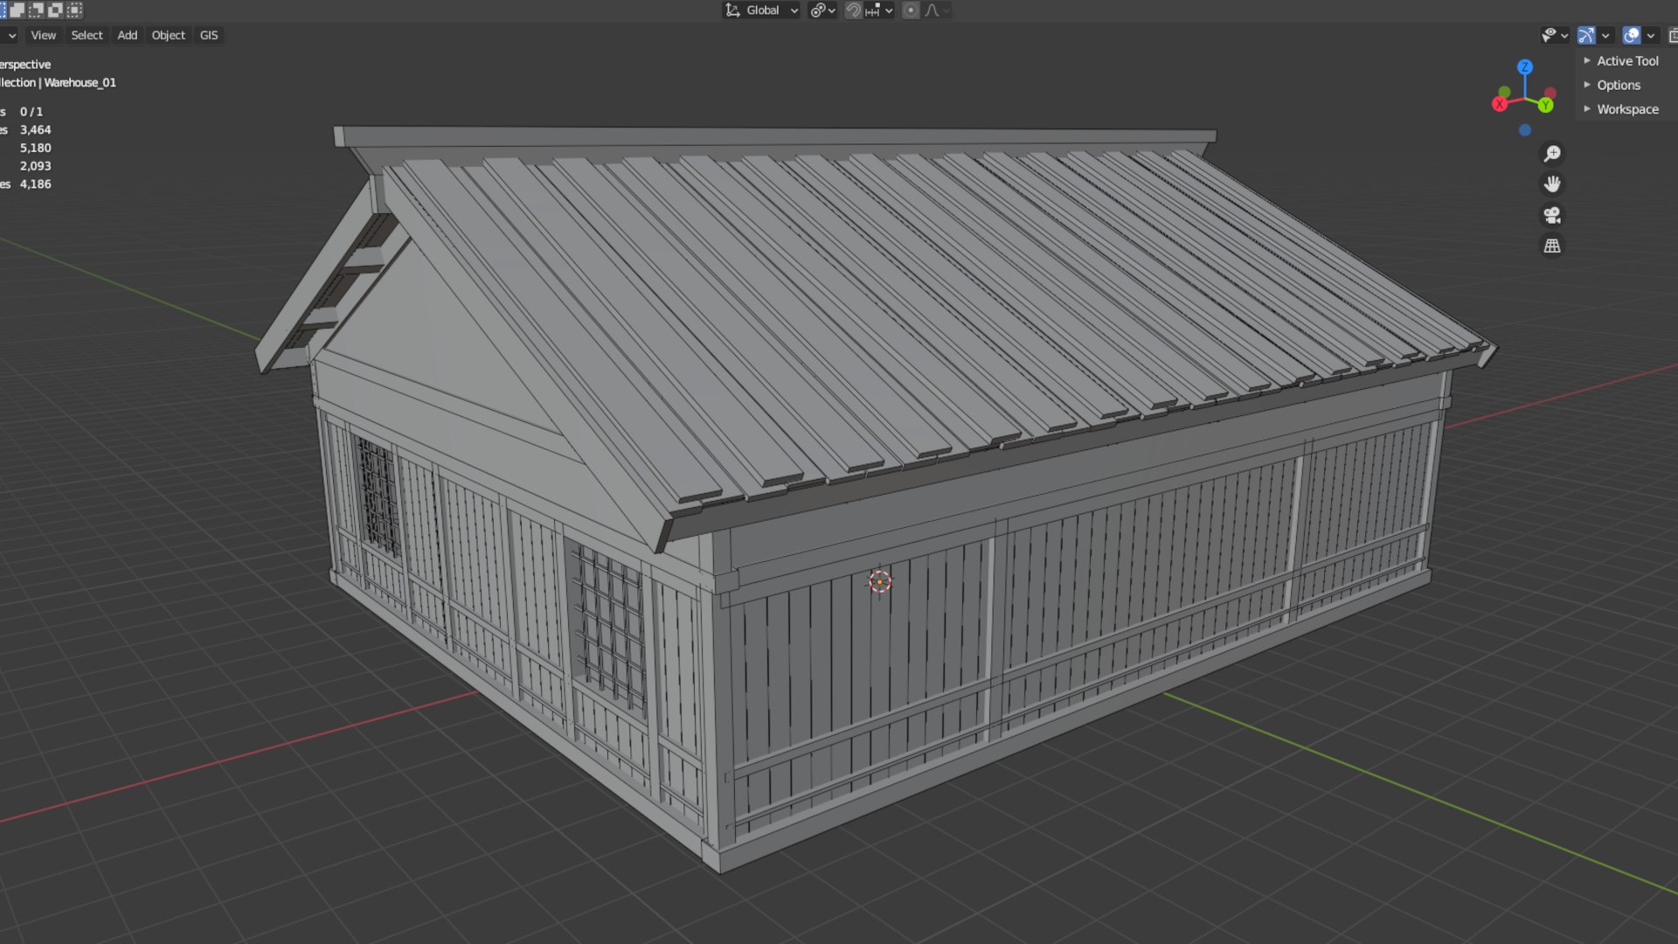Click the dim green negative Y gizmo dot

coord(1504,91)
